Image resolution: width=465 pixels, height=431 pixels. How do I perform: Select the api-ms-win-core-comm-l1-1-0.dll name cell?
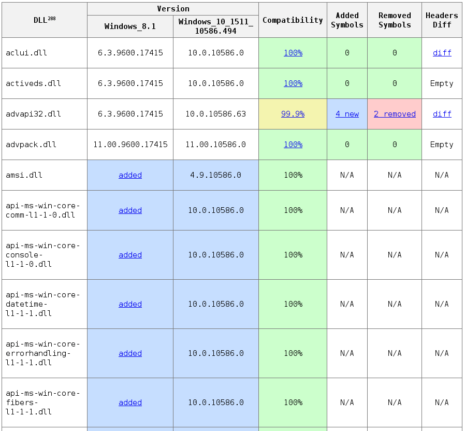45,210
